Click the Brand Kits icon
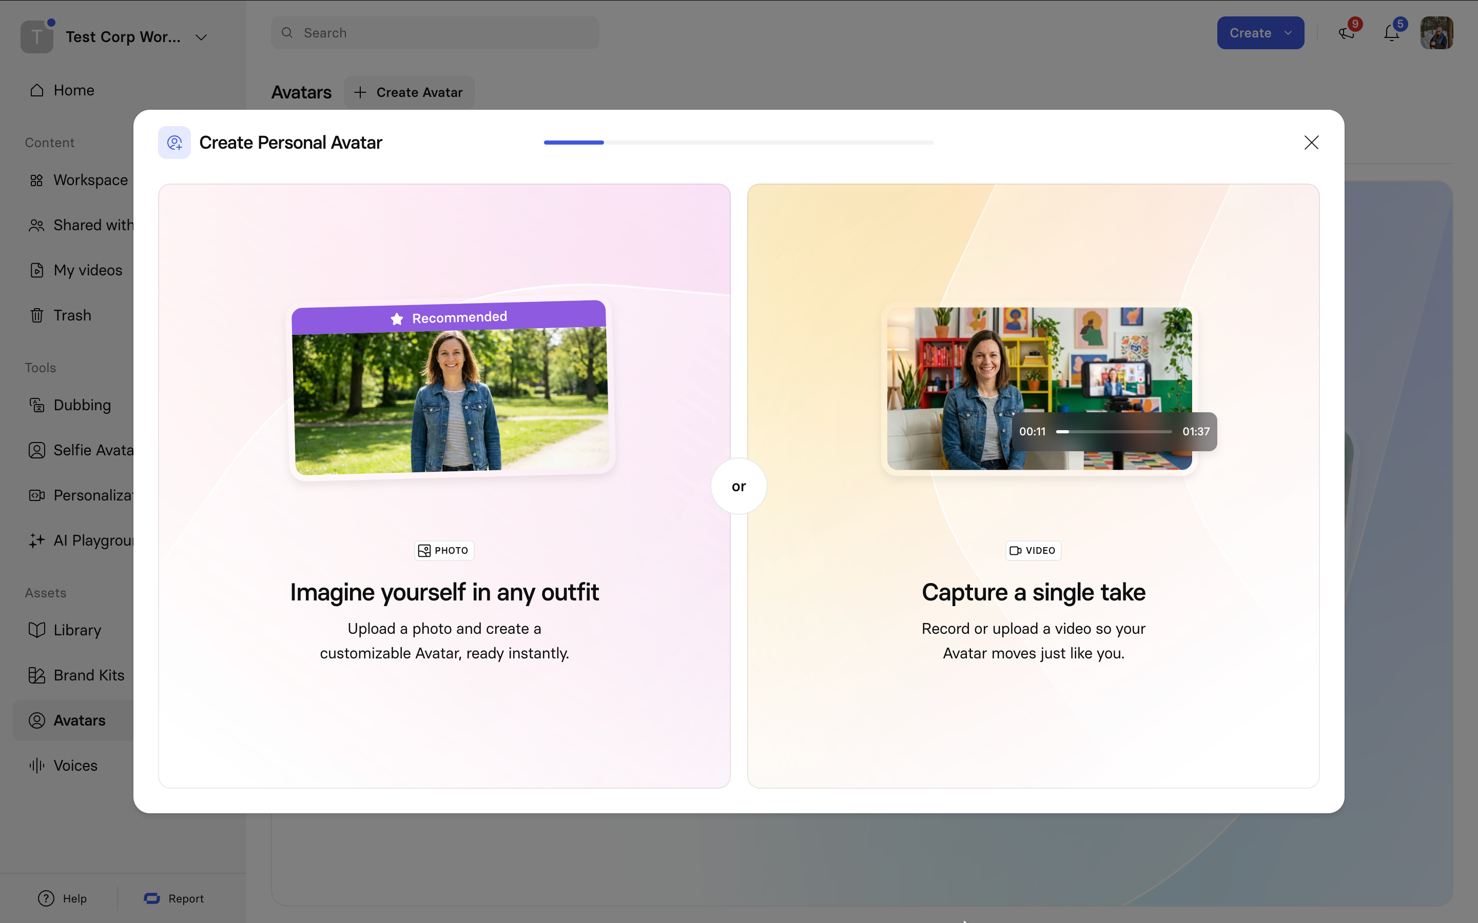1478x923 pixels. click(36, 675)
